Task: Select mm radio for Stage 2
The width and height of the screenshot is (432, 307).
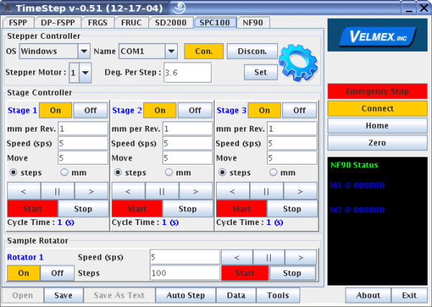Action: 168,173
